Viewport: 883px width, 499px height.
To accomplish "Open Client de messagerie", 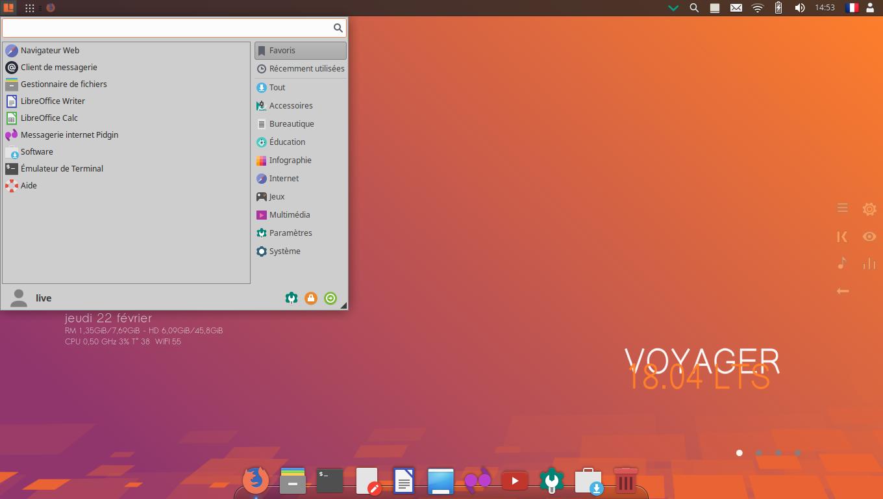I will point(127,67).
